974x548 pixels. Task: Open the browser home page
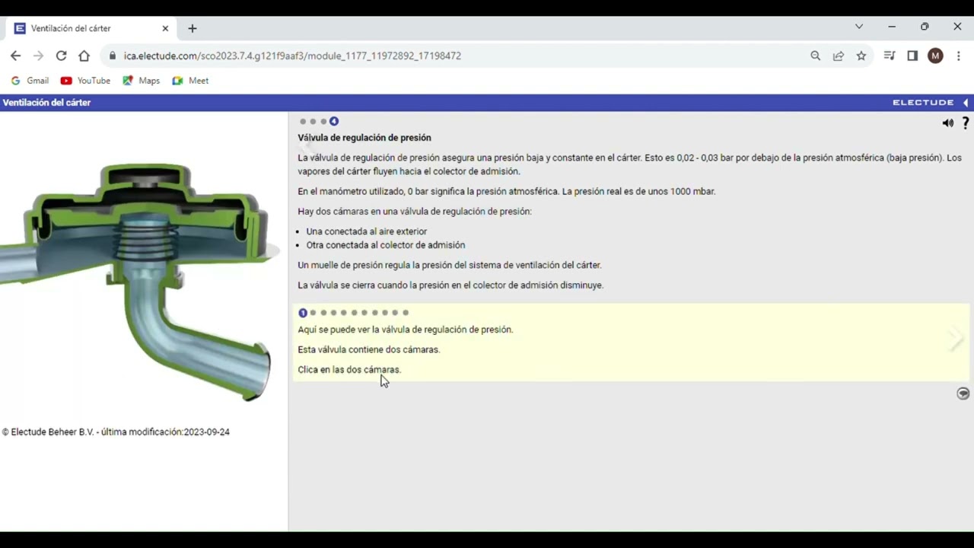(84, 56)
